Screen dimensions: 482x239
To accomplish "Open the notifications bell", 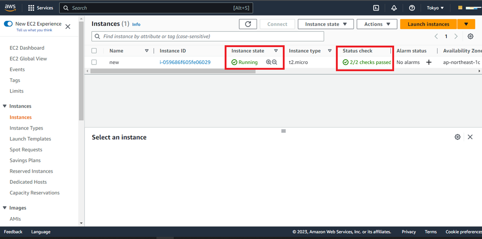I will pyautogui.click(x=394, y=8).
